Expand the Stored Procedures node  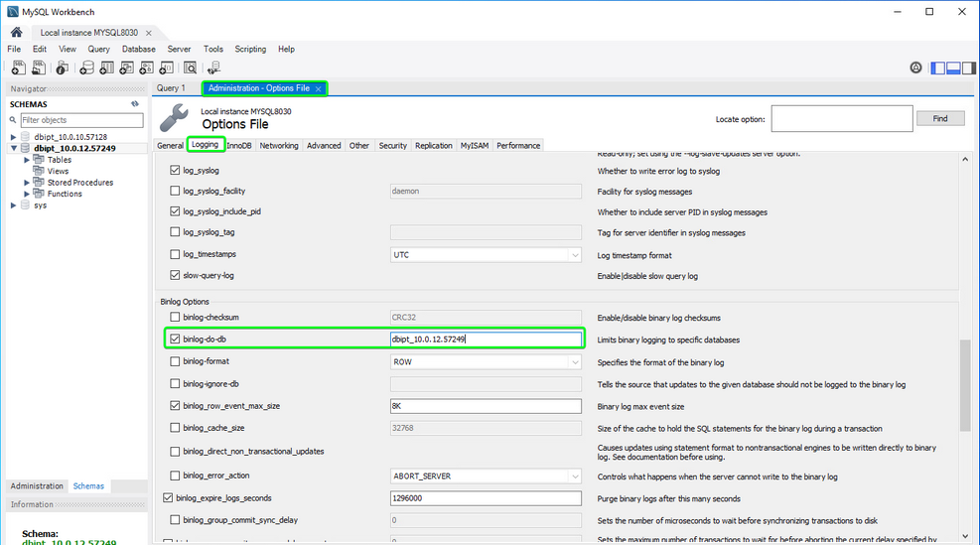(27, 183)
